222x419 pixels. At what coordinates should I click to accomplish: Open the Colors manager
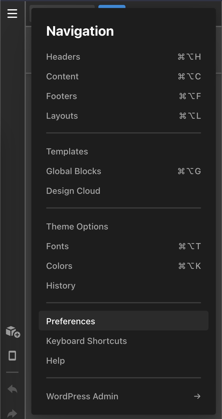click(x=124, y=266)
